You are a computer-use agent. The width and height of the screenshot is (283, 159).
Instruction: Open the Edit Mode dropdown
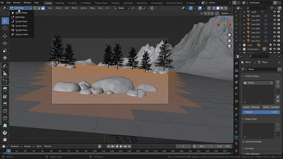pos(21,8)
